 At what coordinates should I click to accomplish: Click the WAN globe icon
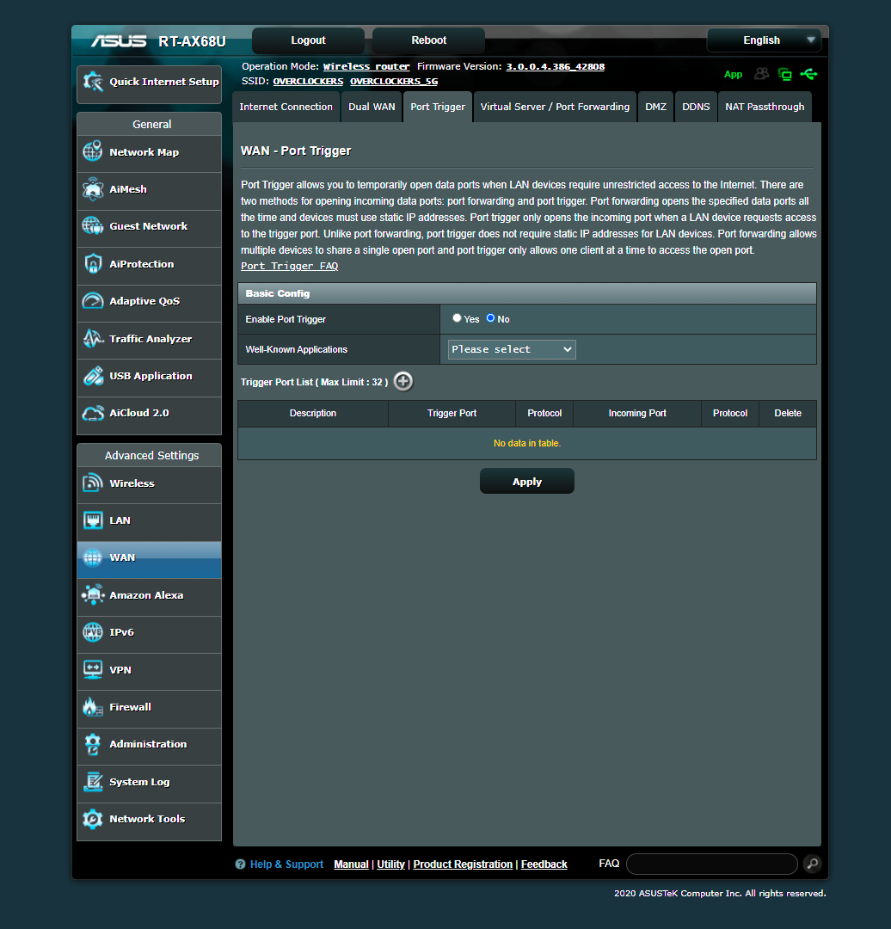[93, 557]
